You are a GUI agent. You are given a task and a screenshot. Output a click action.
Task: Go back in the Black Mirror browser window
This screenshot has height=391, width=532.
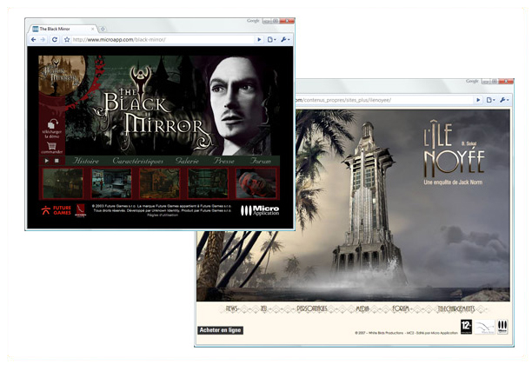coord(33,40)
